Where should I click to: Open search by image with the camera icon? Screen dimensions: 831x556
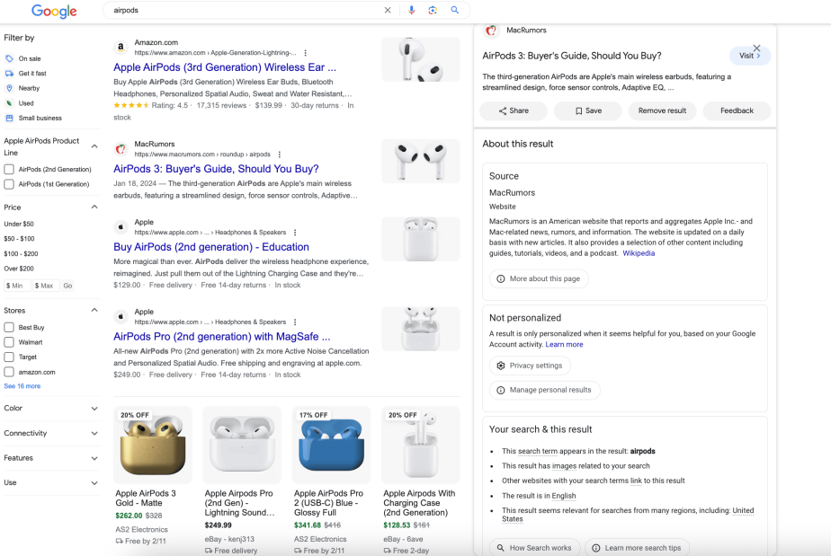click(433, 10)
